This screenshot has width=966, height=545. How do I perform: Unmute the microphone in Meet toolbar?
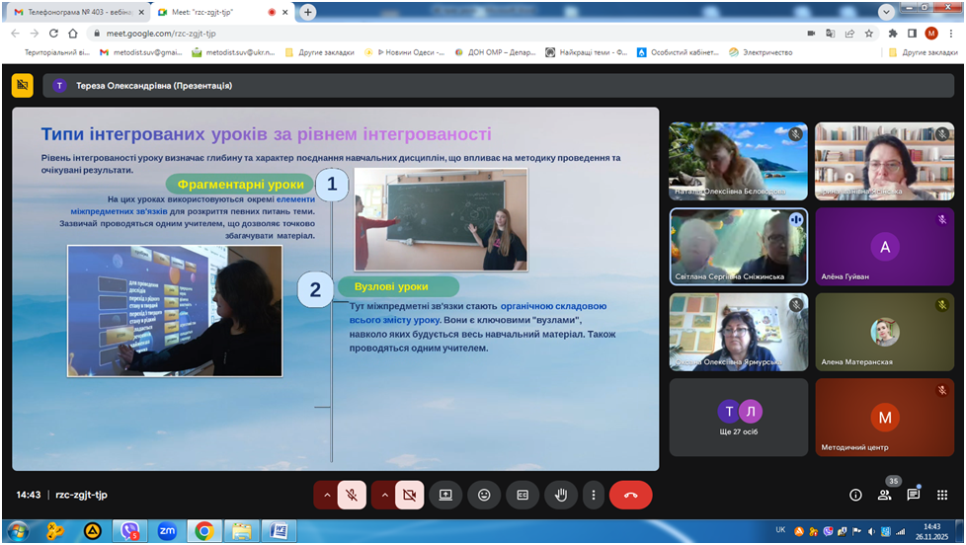point(353,495)
